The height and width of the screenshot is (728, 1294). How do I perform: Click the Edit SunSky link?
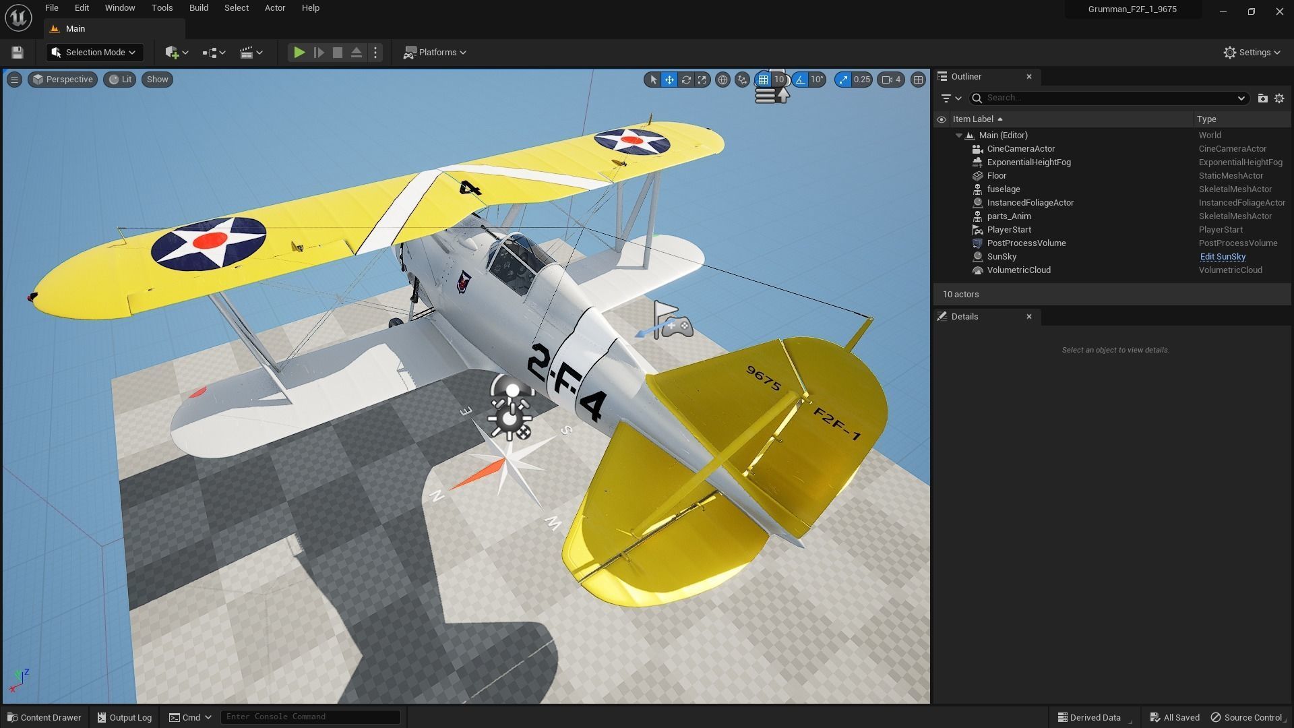[x=1223, y=257]
